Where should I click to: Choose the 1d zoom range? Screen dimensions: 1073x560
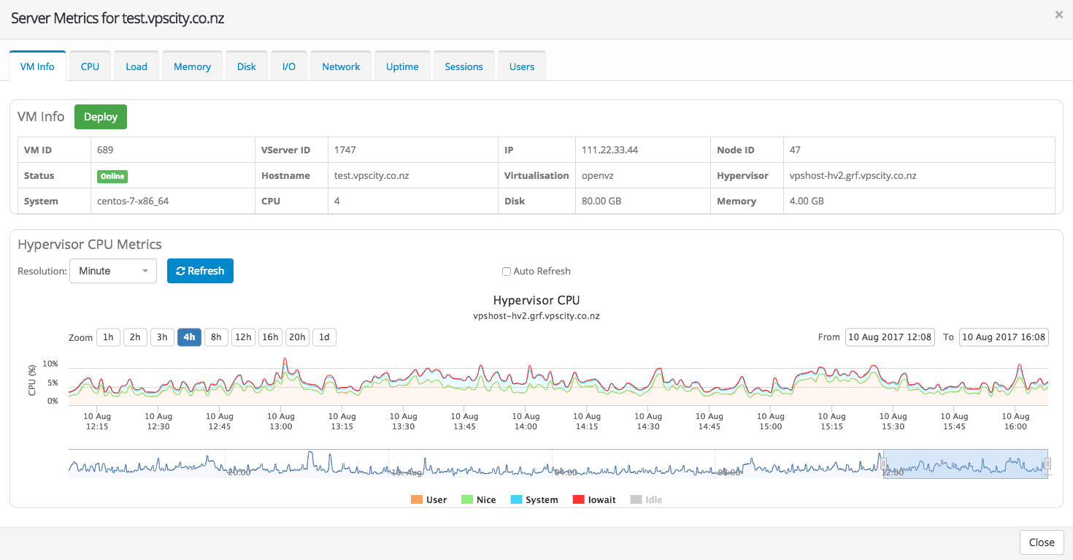(x=324, y=337)
